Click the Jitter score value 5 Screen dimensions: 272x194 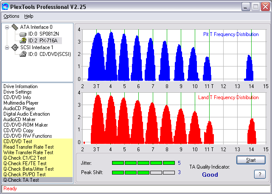click(x=179, y=163)
